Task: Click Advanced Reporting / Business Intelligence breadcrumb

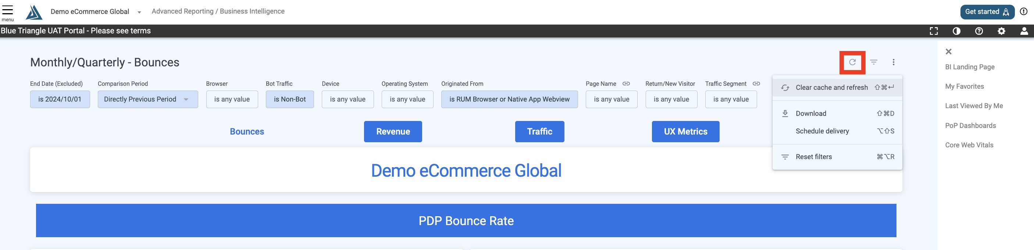Action: 218,12
